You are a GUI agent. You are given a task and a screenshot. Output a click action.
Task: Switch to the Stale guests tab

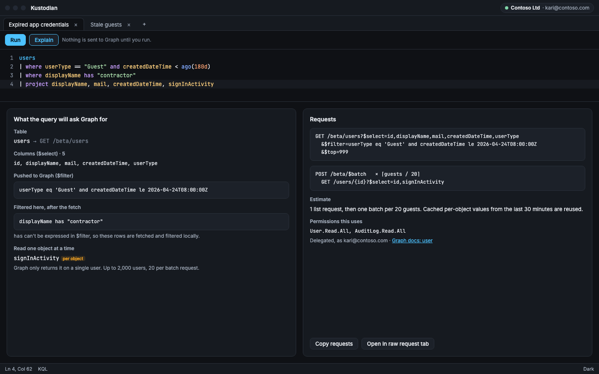click(x=106, y=25)
